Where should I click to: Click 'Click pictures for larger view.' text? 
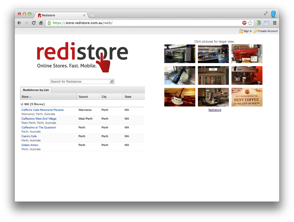[x=214, y=42]
